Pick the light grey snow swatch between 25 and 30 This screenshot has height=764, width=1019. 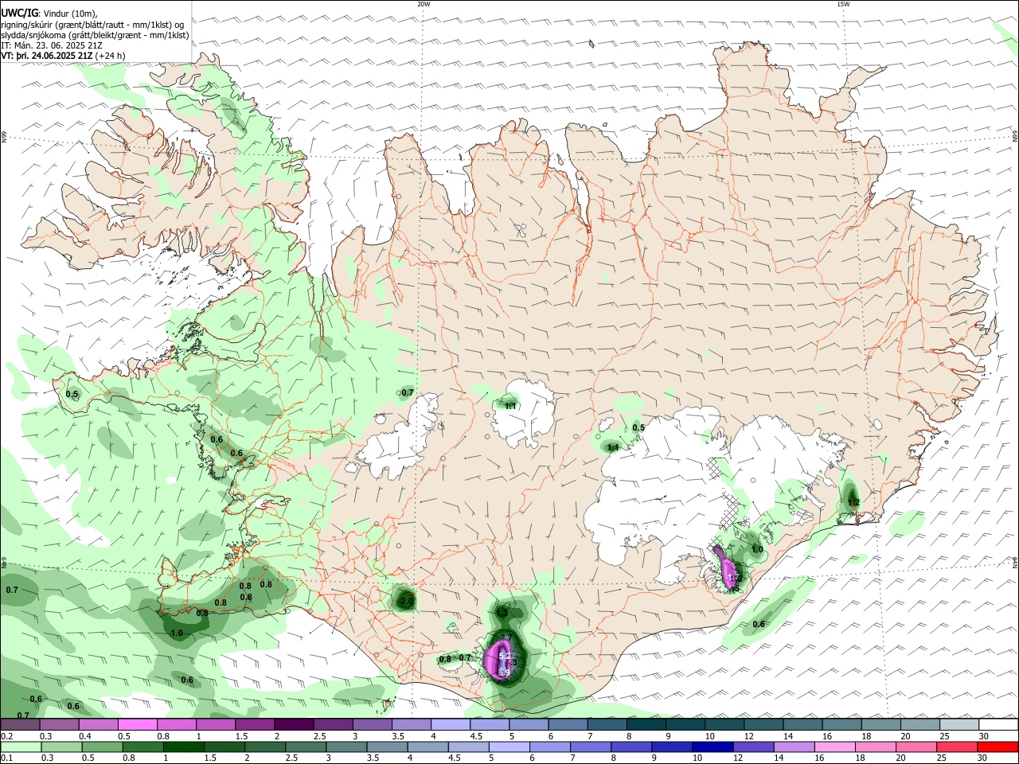[x=959, y=725]
